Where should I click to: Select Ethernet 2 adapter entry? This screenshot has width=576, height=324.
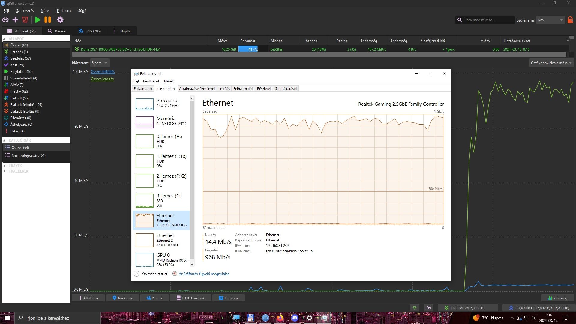161,240
